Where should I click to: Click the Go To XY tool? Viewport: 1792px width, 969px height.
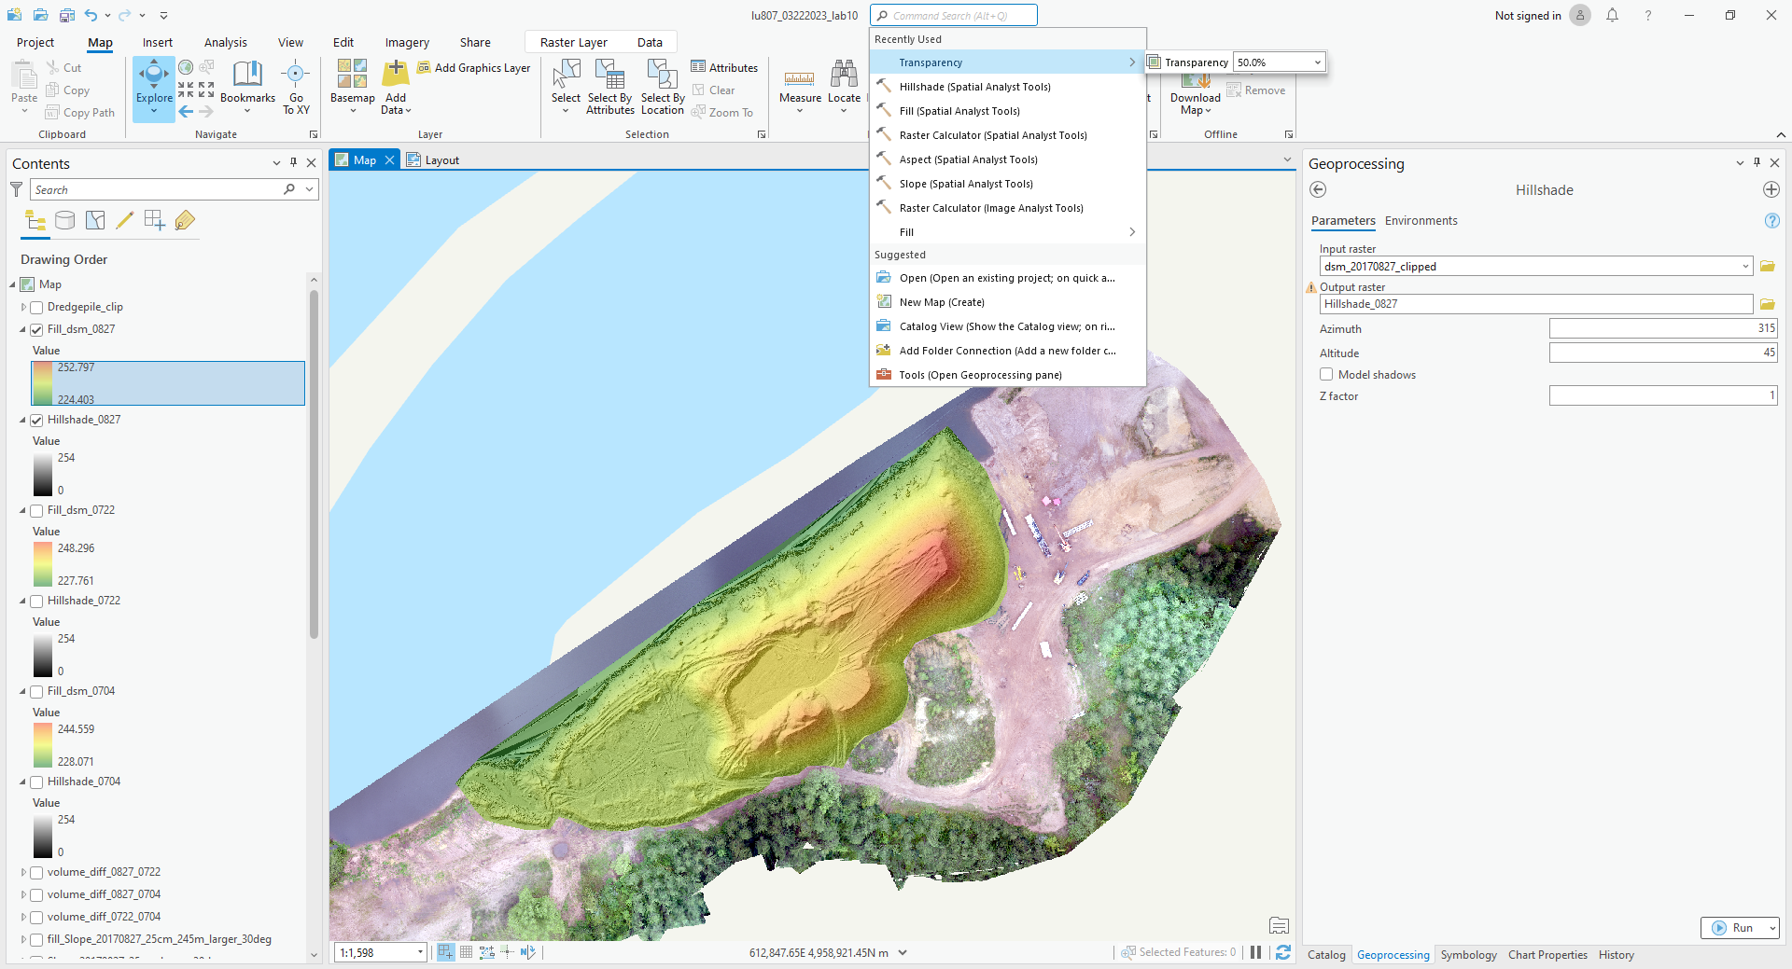296,87
